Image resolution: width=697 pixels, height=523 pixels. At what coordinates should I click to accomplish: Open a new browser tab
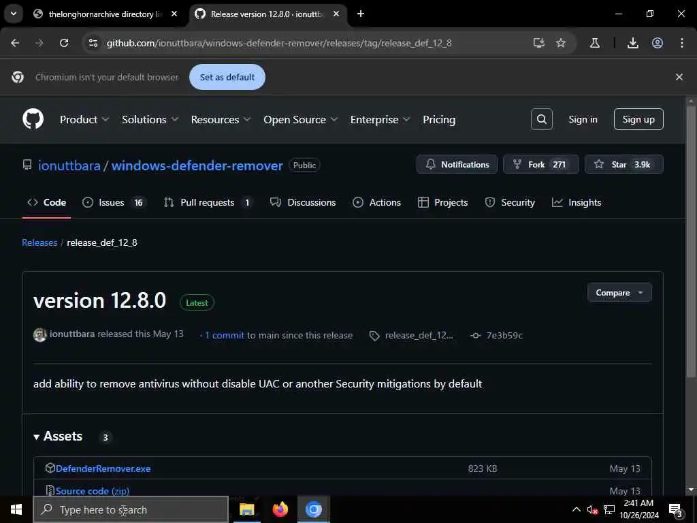click(361, 14)
